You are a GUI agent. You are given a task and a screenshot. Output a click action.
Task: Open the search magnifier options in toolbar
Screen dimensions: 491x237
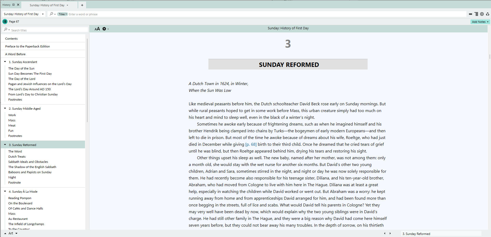(52, 14)
